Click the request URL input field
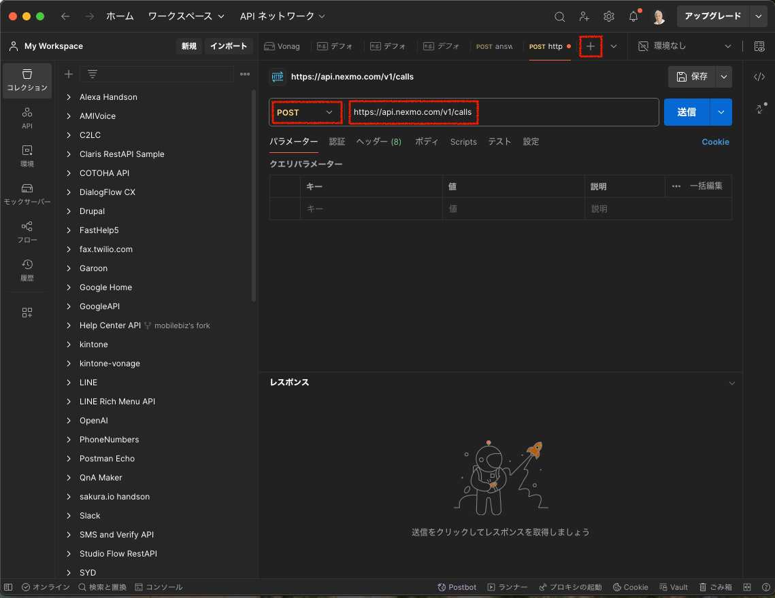 point(501,112)
